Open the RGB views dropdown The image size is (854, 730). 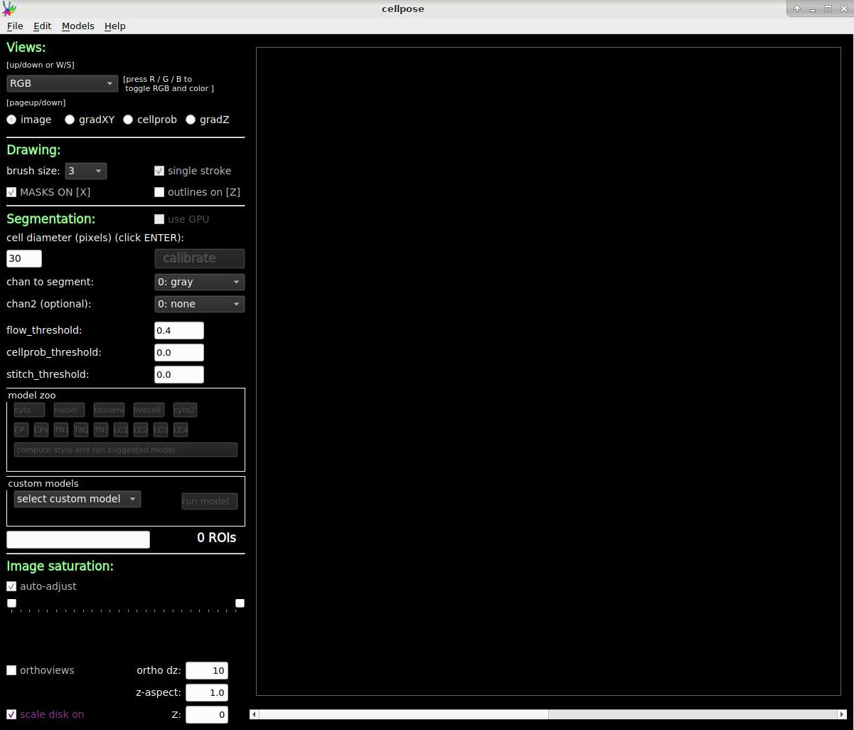coord(62,83)
